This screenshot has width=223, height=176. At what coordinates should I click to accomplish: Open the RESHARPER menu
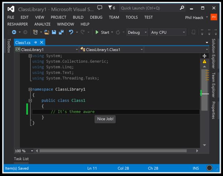18,24
